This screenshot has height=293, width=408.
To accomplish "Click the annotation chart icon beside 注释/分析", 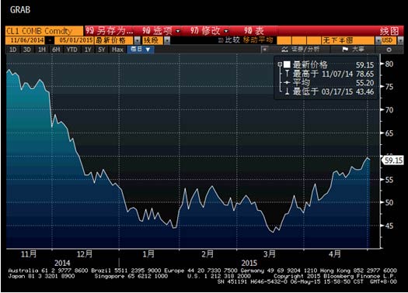I will click(284, 50).
